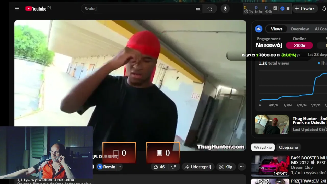Click the 1st 28 days label
This screenshot has height=184, width=327.
point(317,54)
